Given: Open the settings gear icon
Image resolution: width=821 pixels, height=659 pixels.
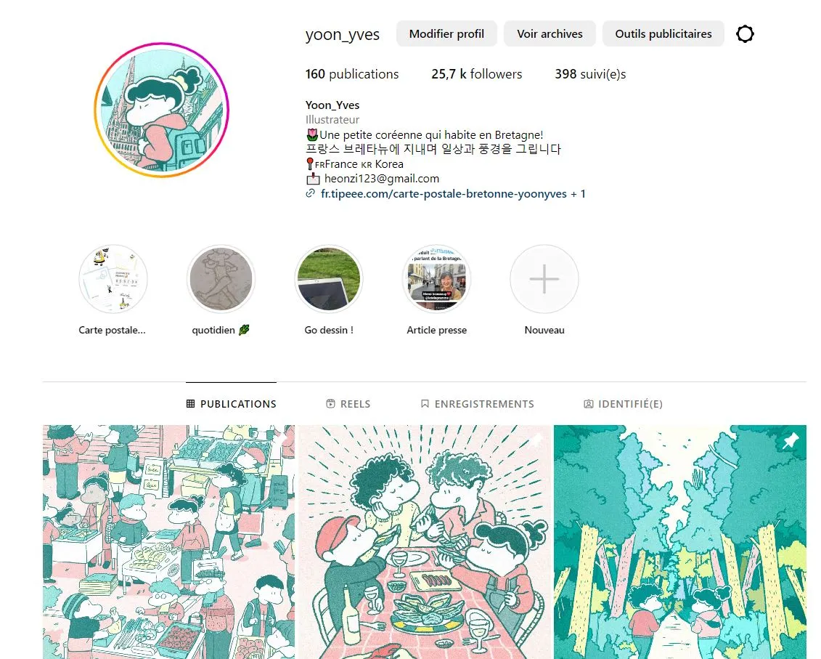Looking at the screenshot, I should click(745, 34).
